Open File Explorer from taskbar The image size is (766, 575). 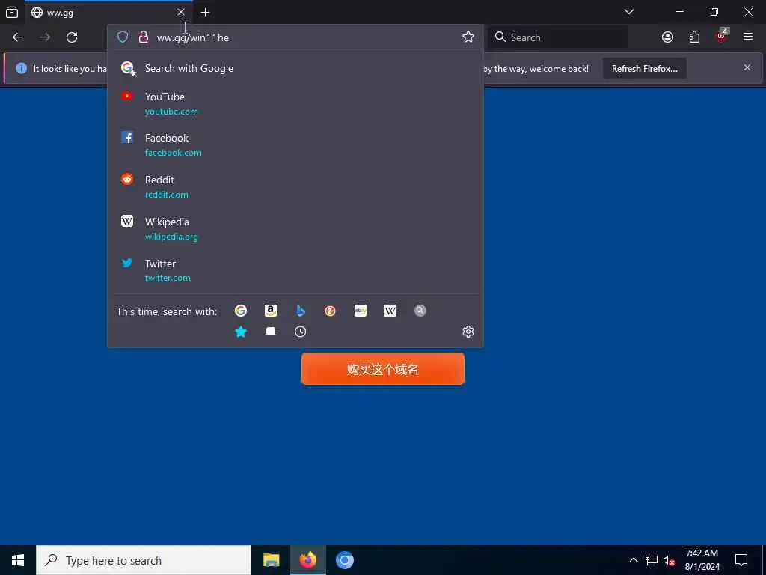pyautogui.click(x=271, y=560)
